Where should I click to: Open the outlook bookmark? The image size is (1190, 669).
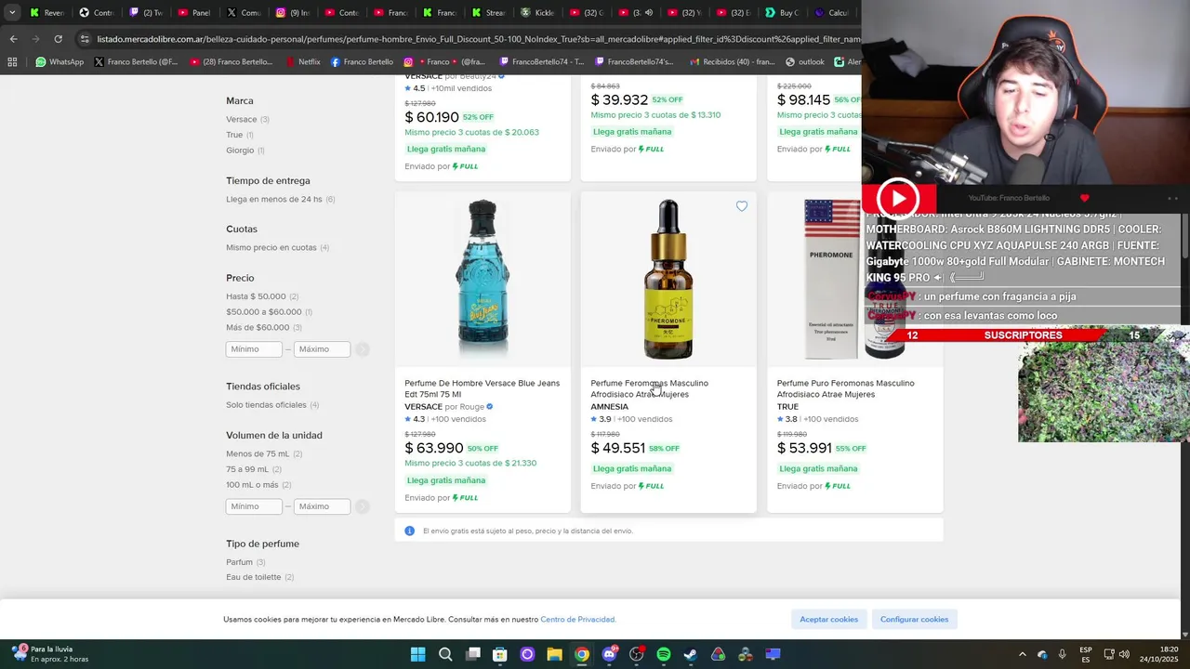point(805,62)
